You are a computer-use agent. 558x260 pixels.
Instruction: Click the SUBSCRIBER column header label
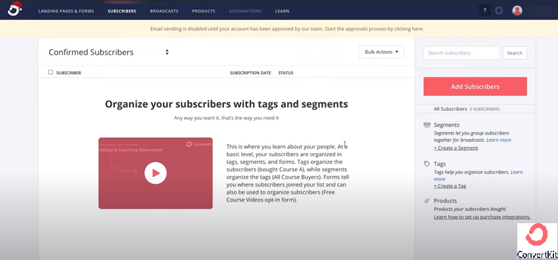click(x=69, y=73)
